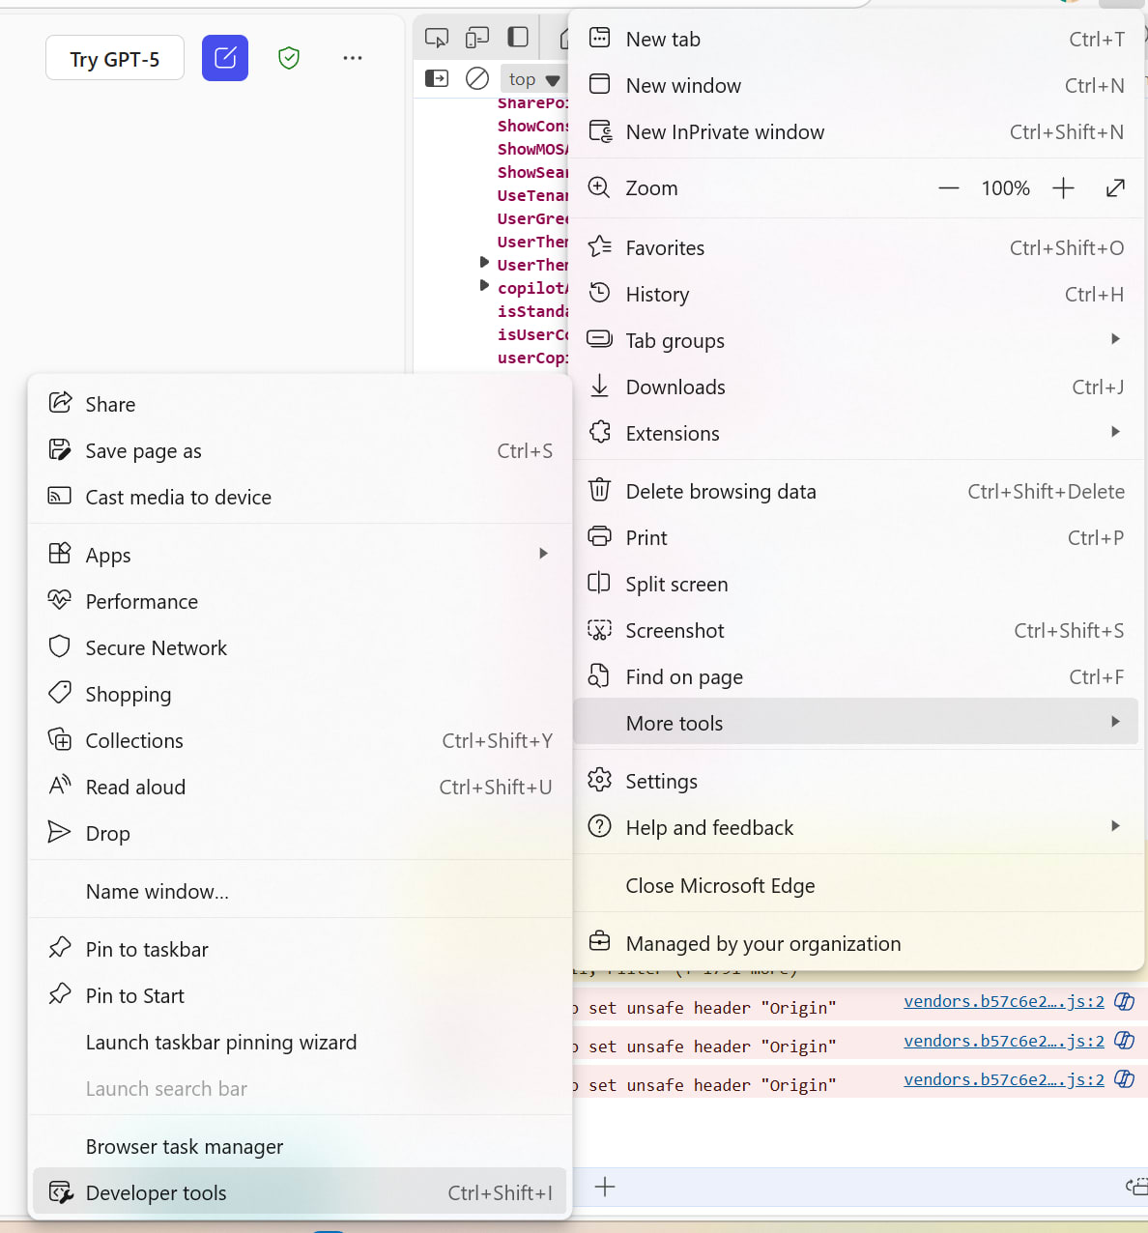Select the inspect element tool in DevTools
The image size is (1148, 1233).
[x=437, y=37]
